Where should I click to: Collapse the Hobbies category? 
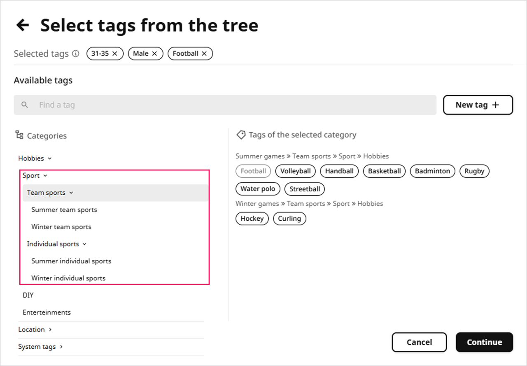(x=49, y=159)
